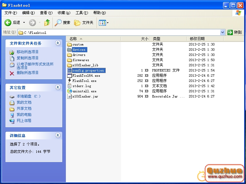
Task: Click the Views grid icon
Action: (102, 23)
